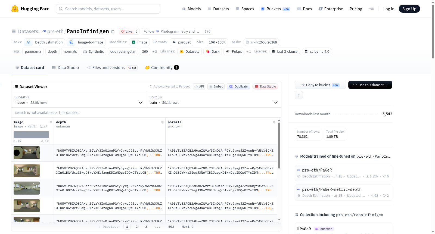Open first row panorama image thumbnail
This screenshot has height=234, width=435.
pos(27,153)
